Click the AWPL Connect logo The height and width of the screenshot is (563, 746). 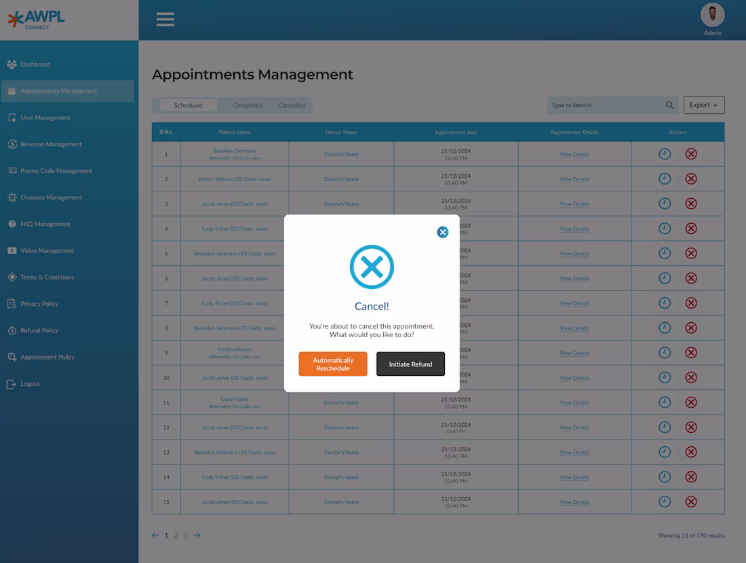pos(36,20)
